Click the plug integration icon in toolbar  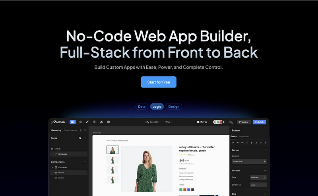(87, 122)
